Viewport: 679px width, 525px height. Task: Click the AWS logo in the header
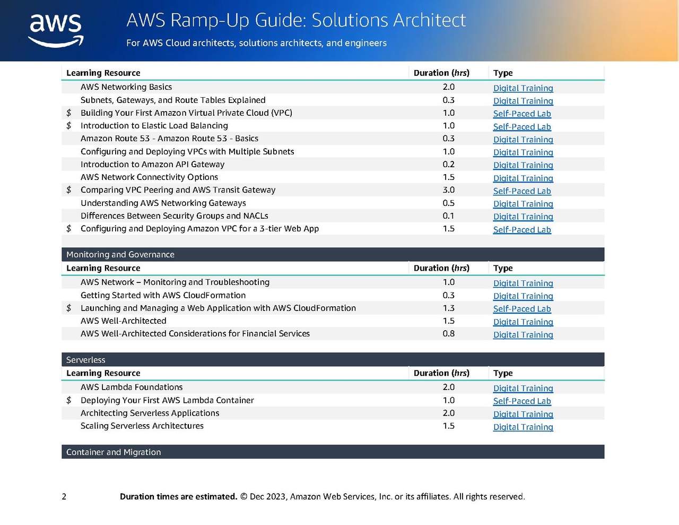pos(56,30)
